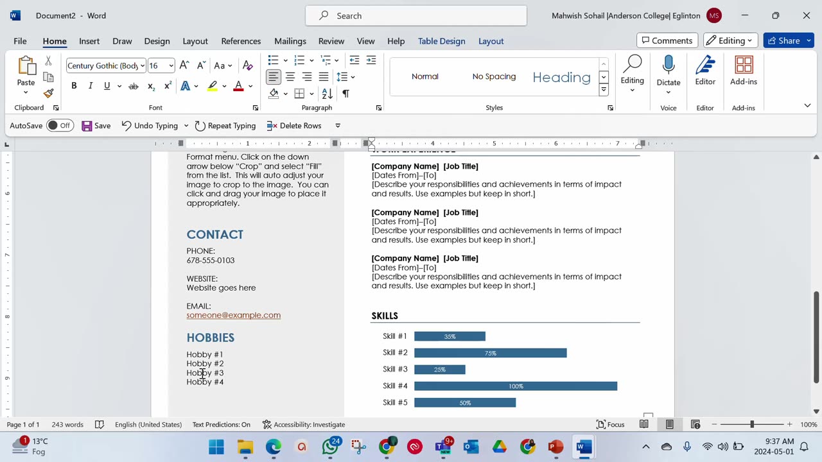Go to the Review tab
This screenshot has width=822, height=462.
pos(331,41)
